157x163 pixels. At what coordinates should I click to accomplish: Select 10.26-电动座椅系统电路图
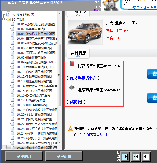point(37,143)
